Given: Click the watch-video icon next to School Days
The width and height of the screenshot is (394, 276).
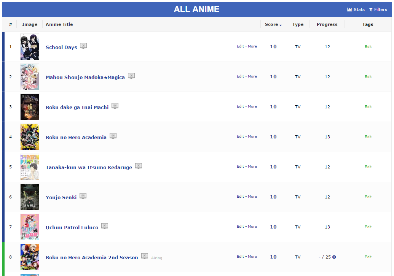Looking at the screenshot, I should click(x=83, y=46).
